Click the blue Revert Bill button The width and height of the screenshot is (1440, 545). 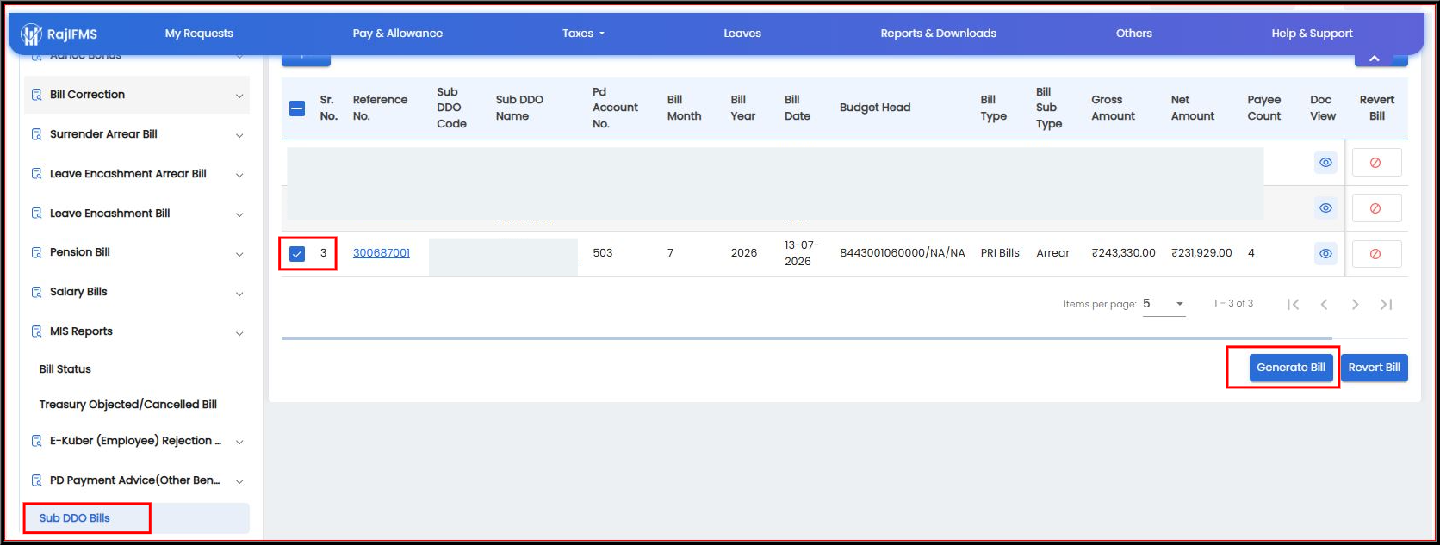click(1375, 368)
